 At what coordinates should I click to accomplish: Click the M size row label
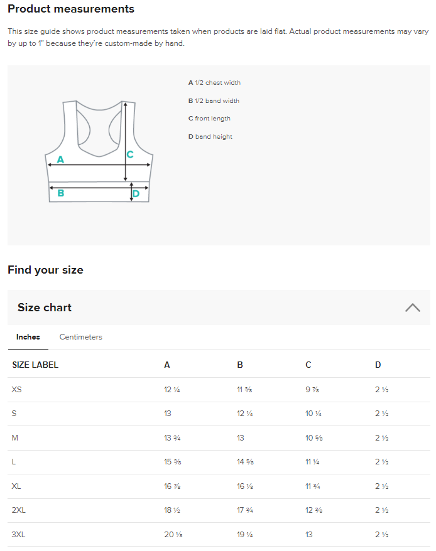pyautogui.click(x=15, y=438)
